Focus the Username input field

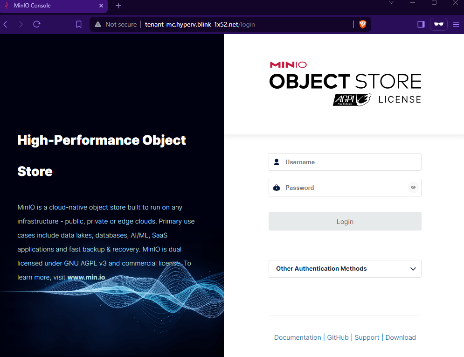(x=350, y=162)
